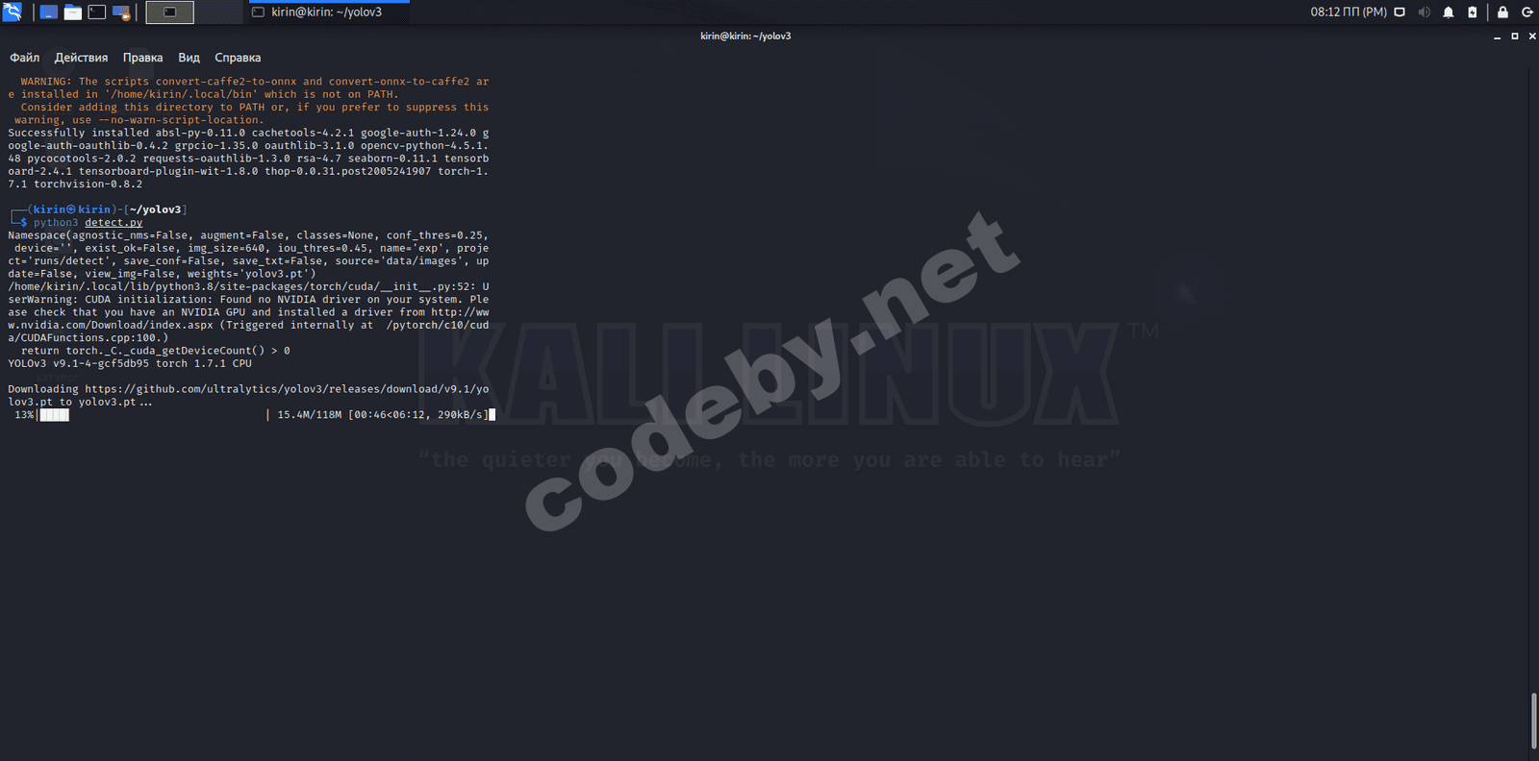The image size is (1539, 761).
Task: Click the prompt text (kirin㉿kirin)-[~/yolov3]
Action: click(x=107, y=209)
